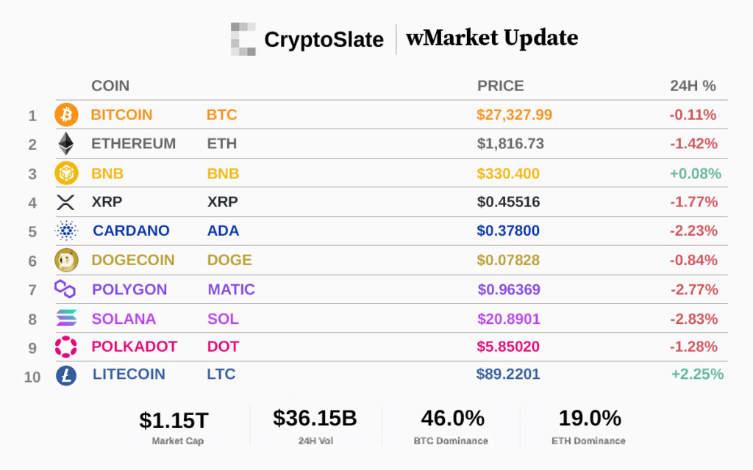
Task: Click Ethereum's $1,816.73 price
Action: 510,144
